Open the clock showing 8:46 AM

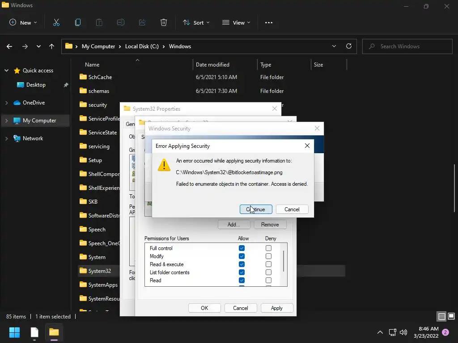click(426, 332)
